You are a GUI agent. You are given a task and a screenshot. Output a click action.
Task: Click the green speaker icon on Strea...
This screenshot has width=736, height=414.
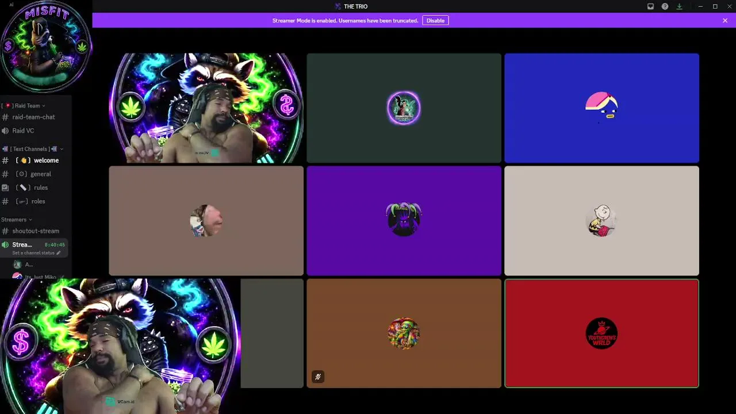click(x=5, y=245)
